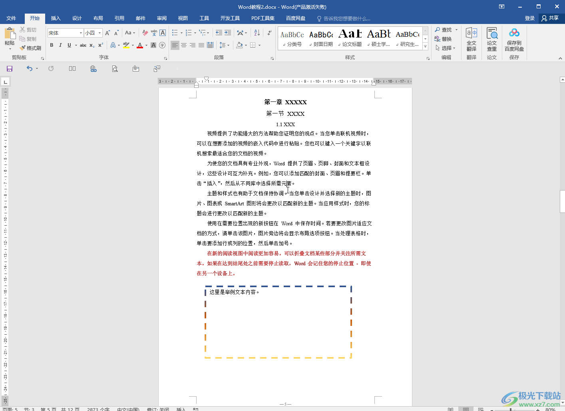Click the tab stop selector (L) on ruler corner
This screenshot has height=411, width=565.
[x=5, y=82]
